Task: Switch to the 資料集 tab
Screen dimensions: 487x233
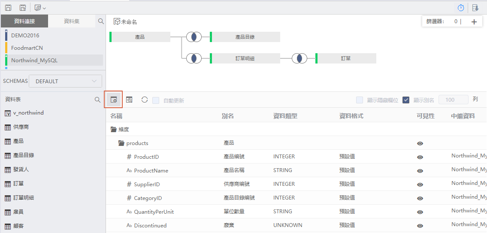Action: click(72, 21)
